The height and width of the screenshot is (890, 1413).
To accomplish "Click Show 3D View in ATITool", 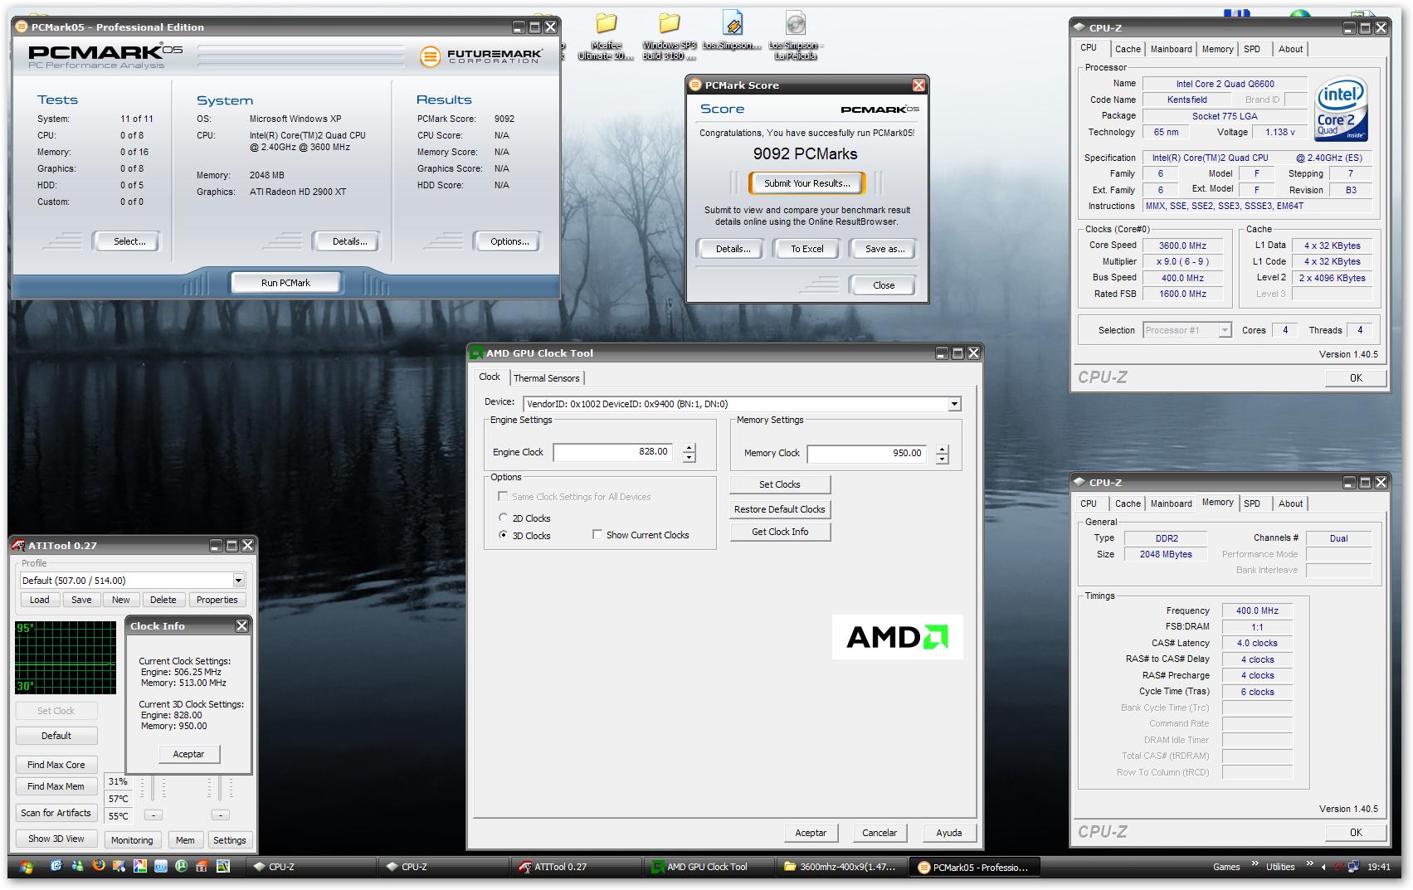I will click(x=56, y=839).
